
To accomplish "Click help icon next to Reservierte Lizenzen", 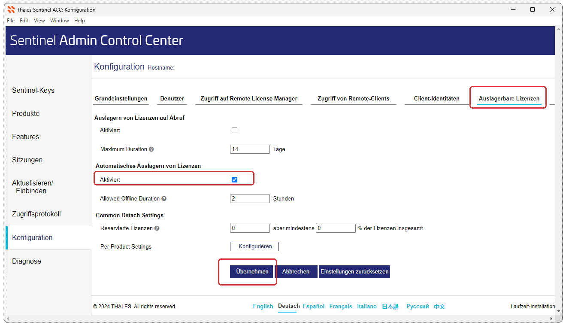I will [x=157, y=228].
